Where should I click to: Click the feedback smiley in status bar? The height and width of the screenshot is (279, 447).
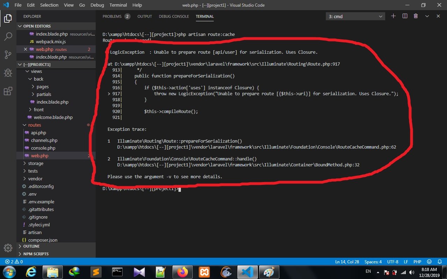(429, 262)
